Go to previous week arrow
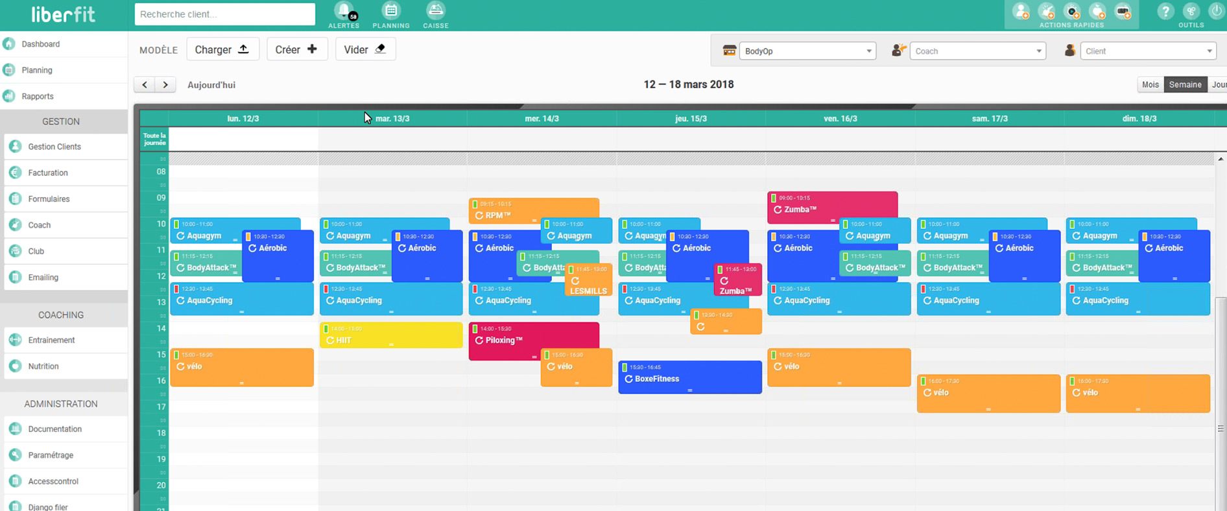 [x=145, y=85]
